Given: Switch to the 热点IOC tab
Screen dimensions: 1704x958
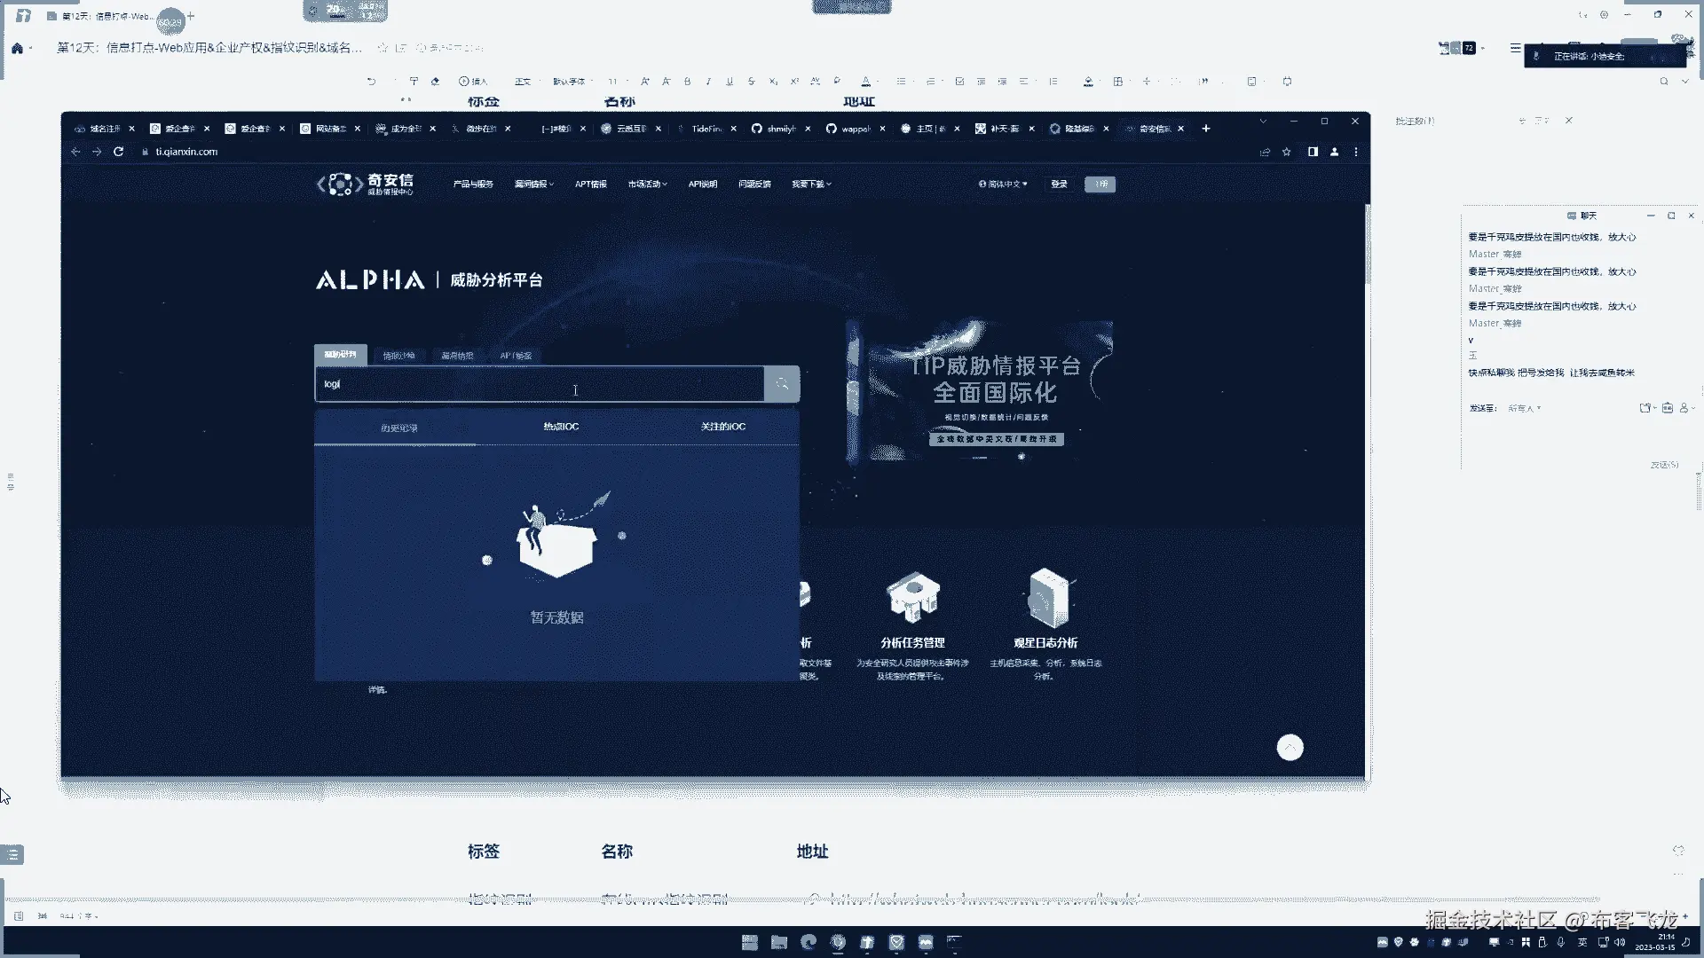Looking at the screenshot, I should click(x=561, y=427).
